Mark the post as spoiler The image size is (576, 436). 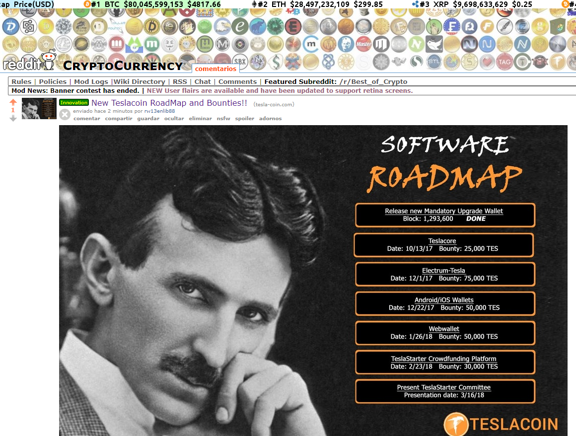coord(245,118)
